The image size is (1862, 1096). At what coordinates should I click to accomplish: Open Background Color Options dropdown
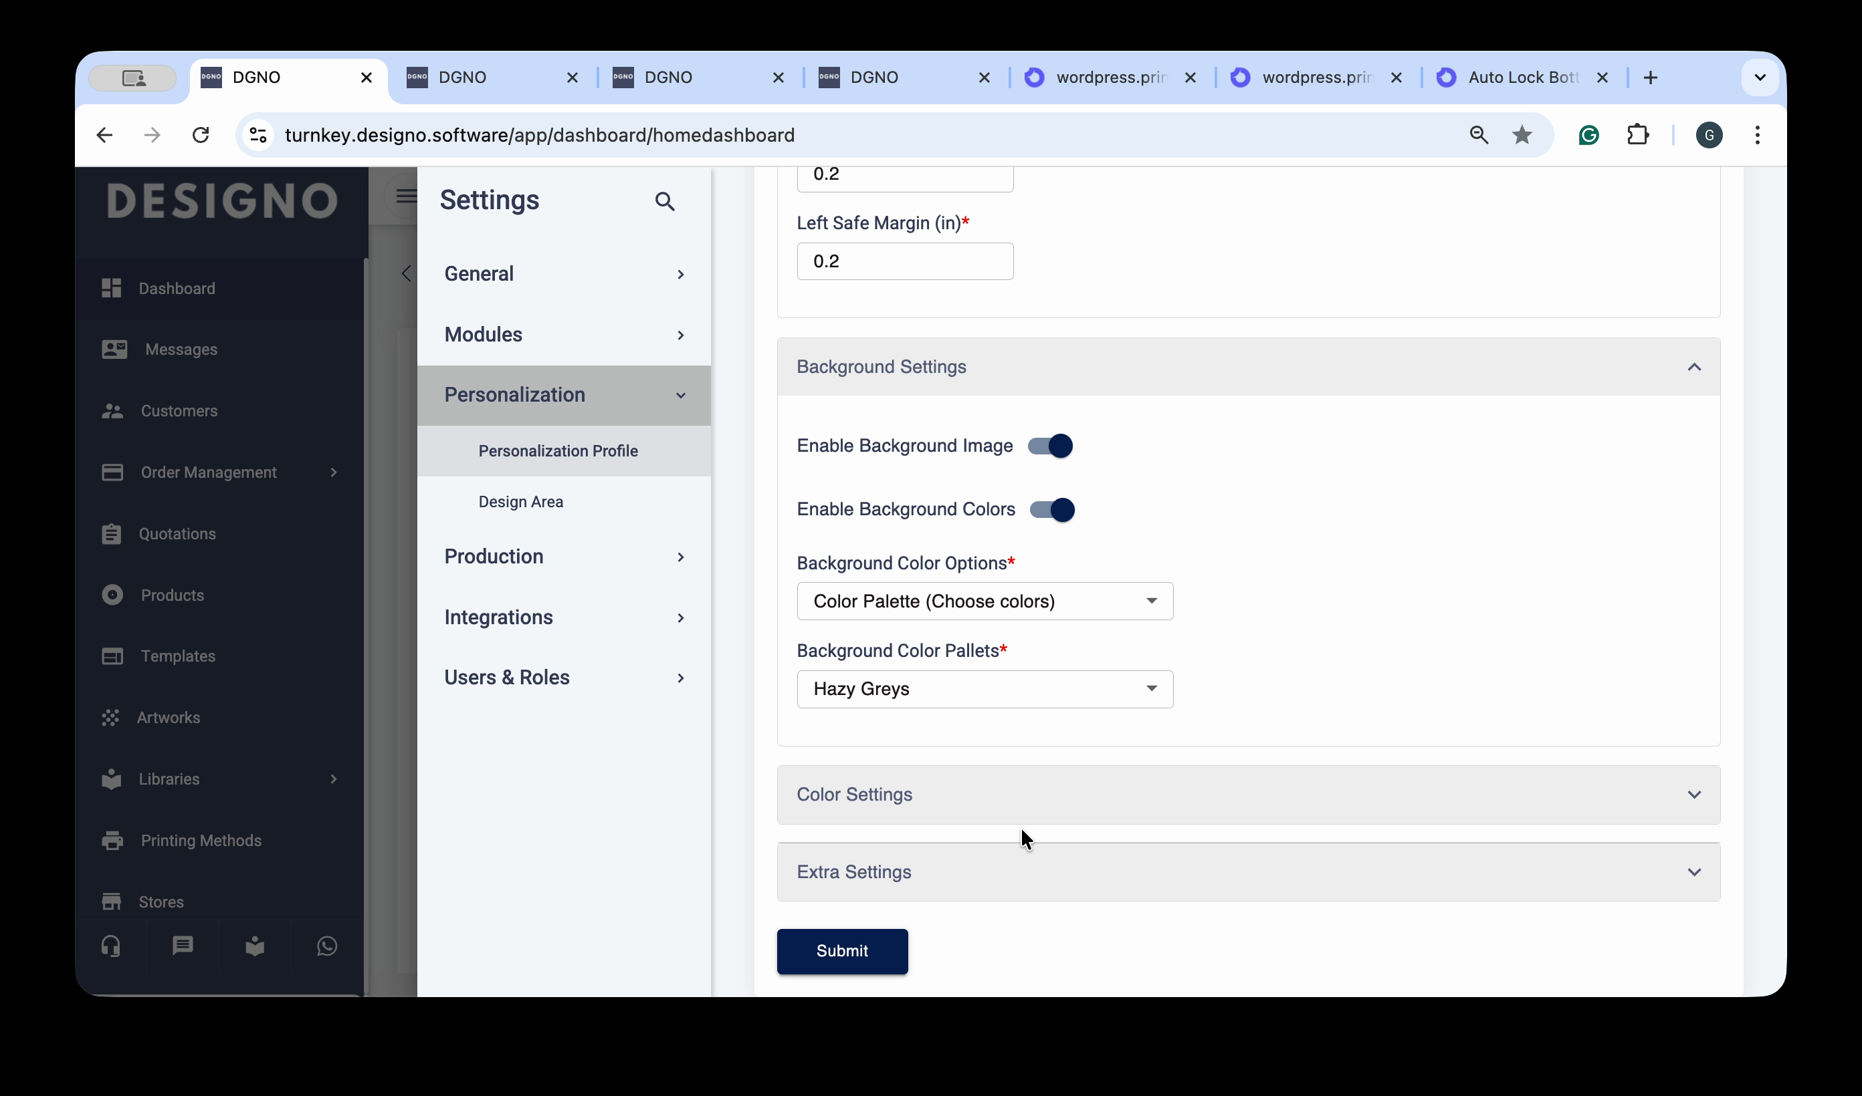click(985, 601)
